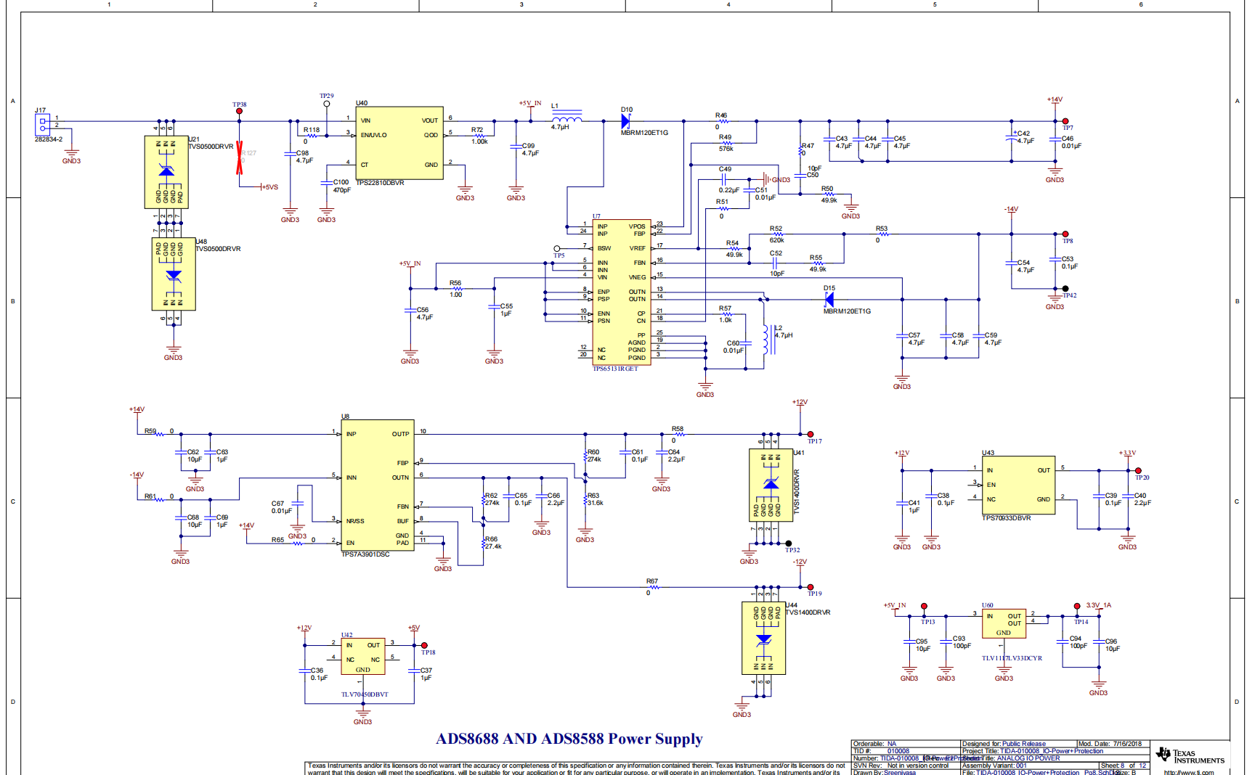This screenshot has height=775, width=1247.
Task: Open the http://www.ti.com link
Action: click(x=1188, y=772)
